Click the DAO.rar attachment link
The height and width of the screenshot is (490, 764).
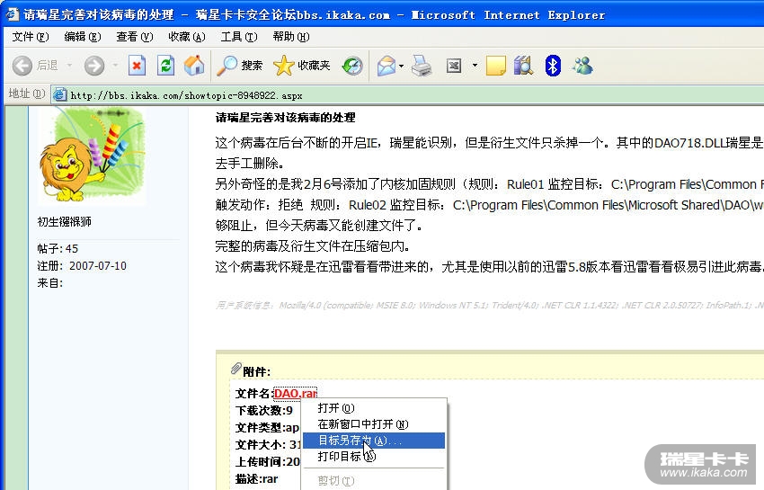click(x=296, y=394)
